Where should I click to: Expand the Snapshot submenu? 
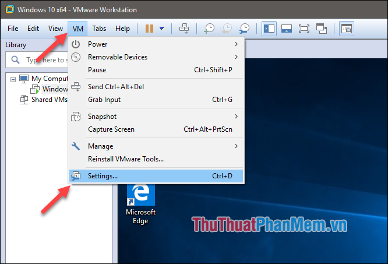[156, 117]
